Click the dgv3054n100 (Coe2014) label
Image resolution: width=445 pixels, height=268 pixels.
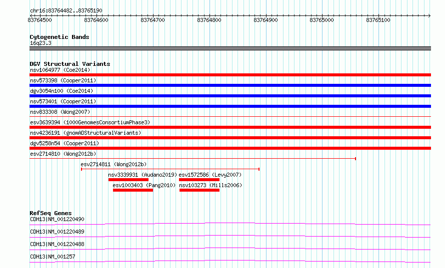[x=61, y=91]
